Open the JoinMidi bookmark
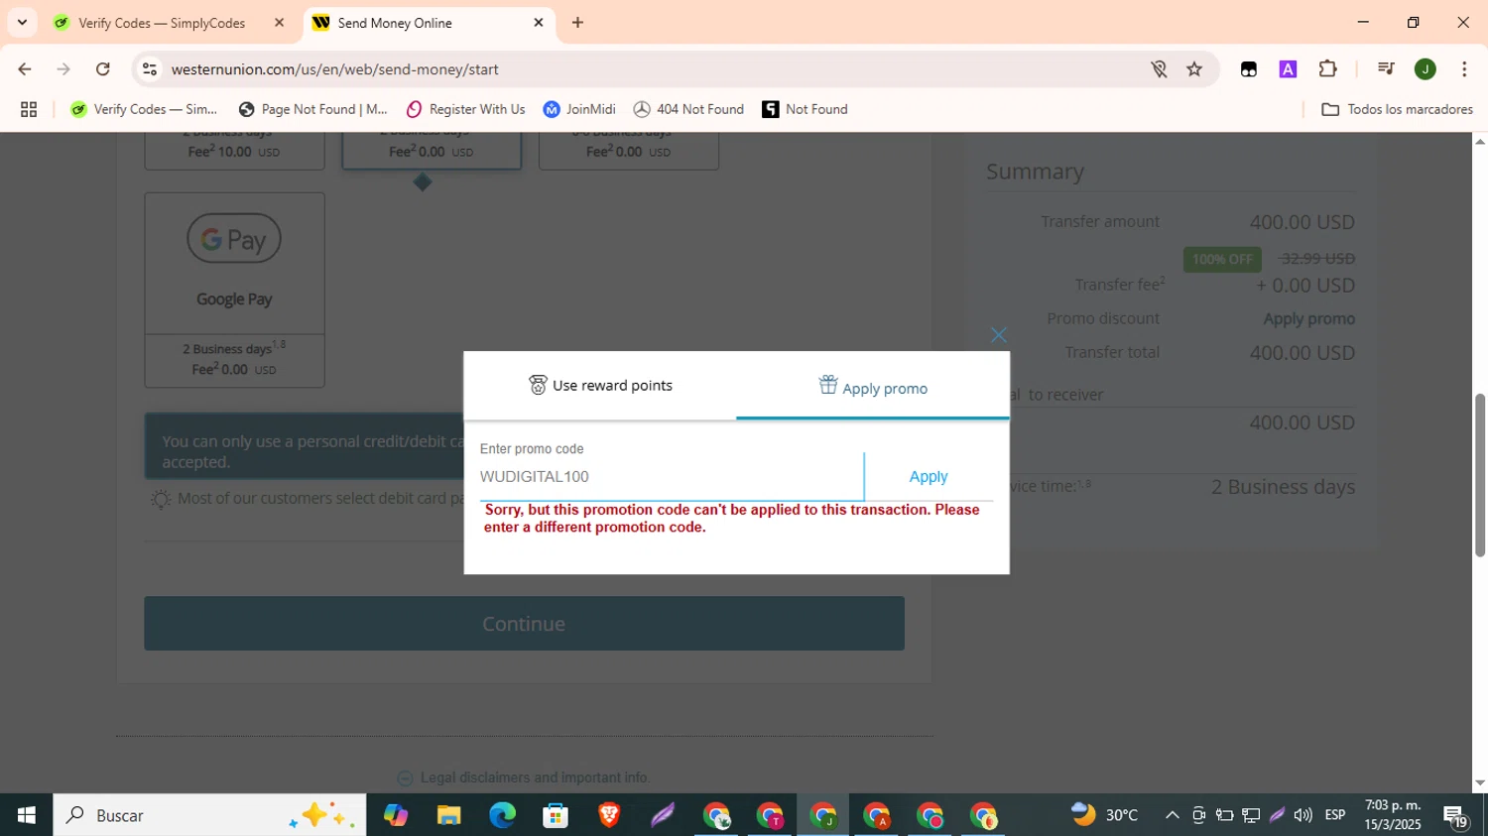1488x836 pixels. [x=579, y=109]
